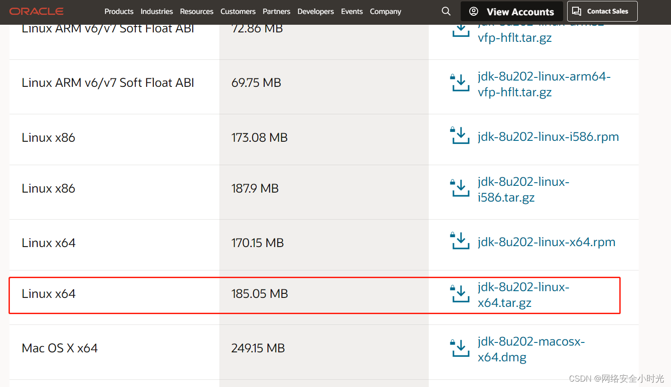671x387 pixels.
Task: Download jdk-8u202-linux-x64.tar.gz link
Action: coord(524,295)
